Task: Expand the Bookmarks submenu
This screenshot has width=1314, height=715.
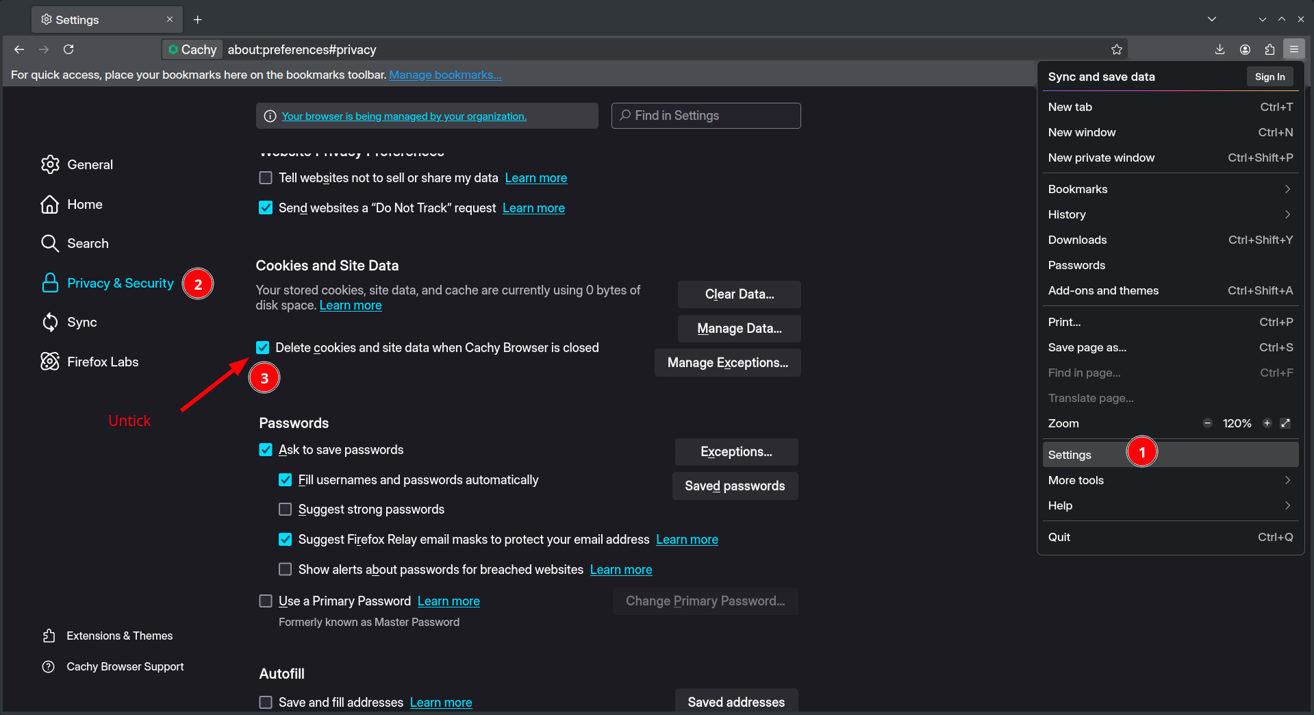Action: (x=1170, y=189)
